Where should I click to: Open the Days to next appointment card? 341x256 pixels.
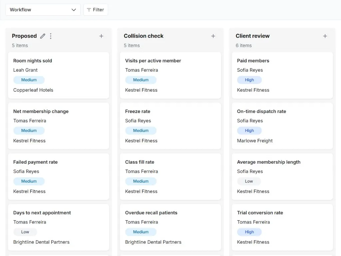(x=59, y=227)
